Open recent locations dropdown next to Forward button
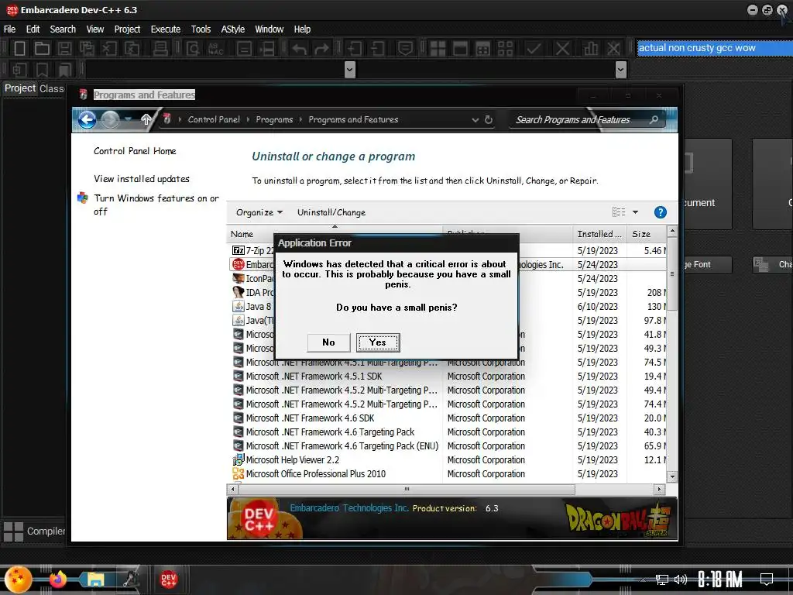Viewport: 793px width, 595px height. [129, 119]
